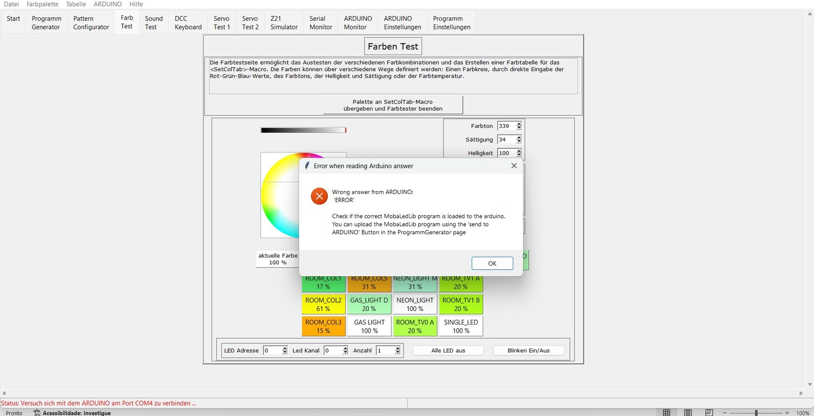
Task: Click the accessibility checker status icon
Action: point(37,413)
